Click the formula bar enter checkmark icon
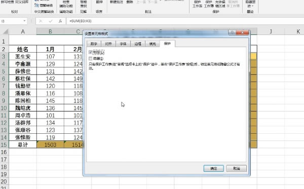 (x=50, y=21)
